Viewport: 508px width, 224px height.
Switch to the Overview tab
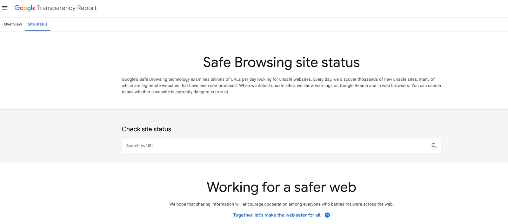pos(13,24)
